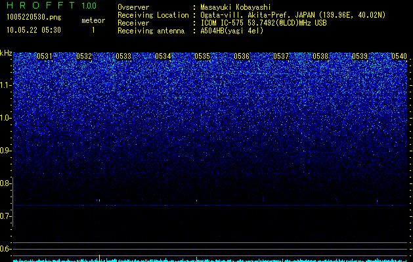Screen dimensions: 413x262
Task: Click the 0537 time marker
Action: 281,56
